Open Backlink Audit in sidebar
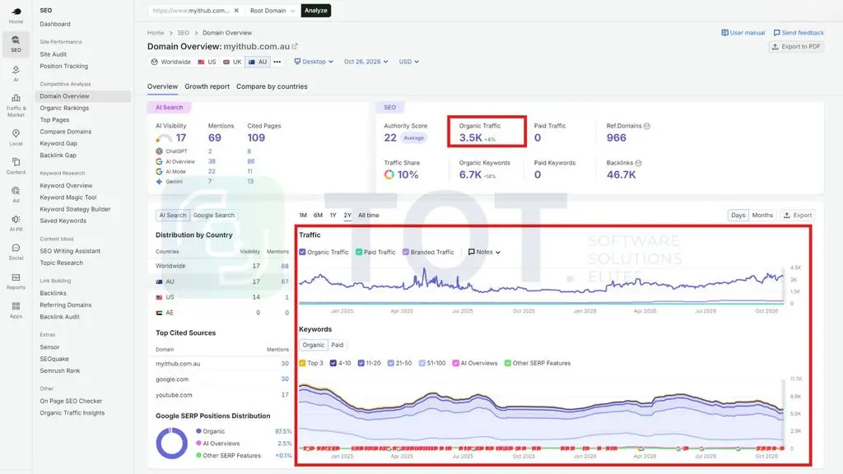 pos(59,317)
